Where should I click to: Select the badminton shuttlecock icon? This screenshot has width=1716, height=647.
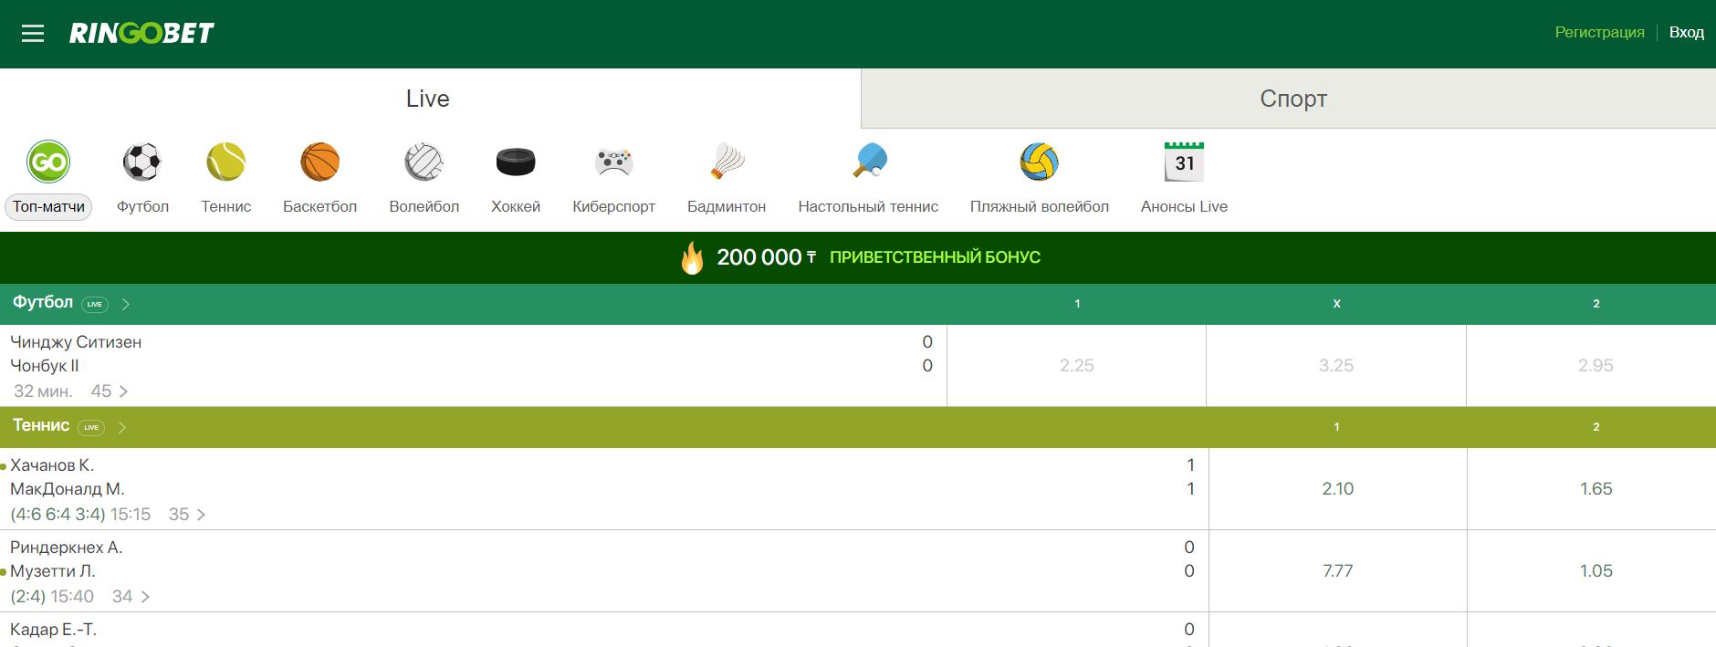coord(727,162)
